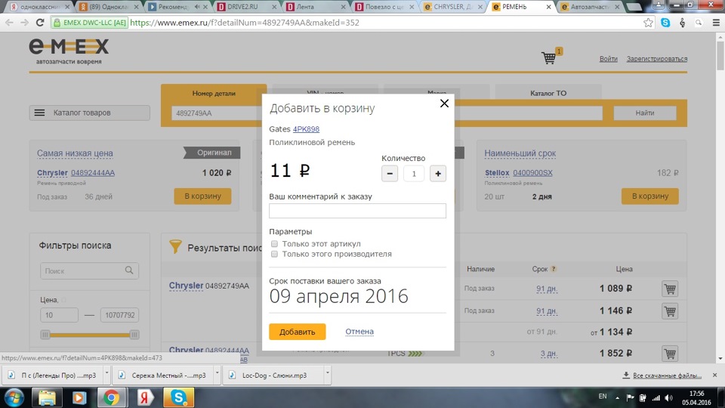Close the downloads bar

(714, 375)
